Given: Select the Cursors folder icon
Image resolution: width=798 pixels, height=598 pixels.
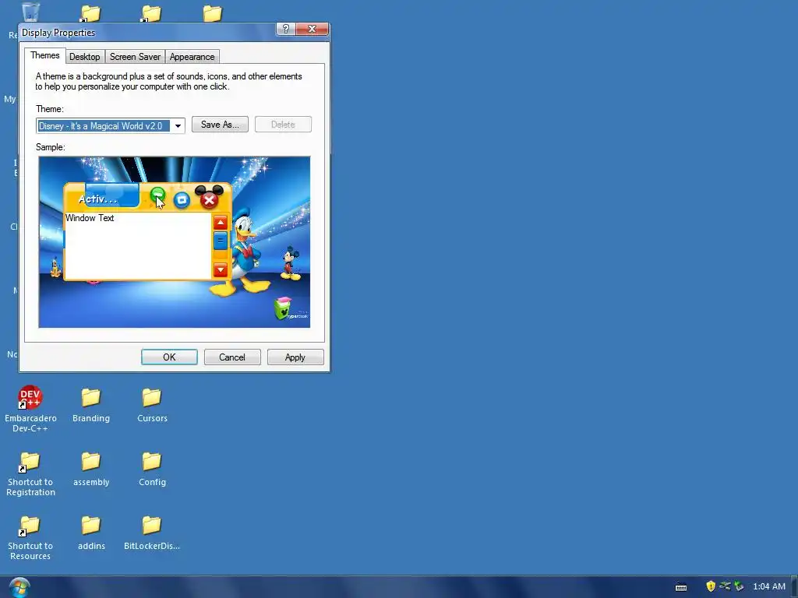Looking at the screenshot, I should click(152, 398).
